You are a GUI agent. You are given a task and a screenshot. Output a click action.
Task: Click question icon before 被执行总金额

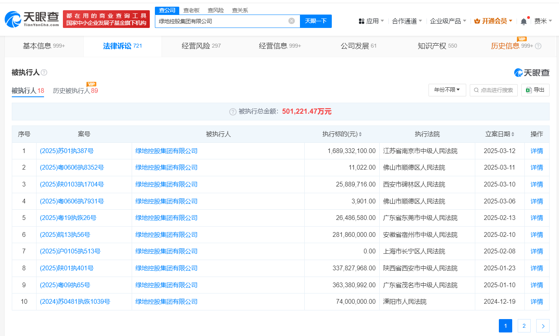click(233, 112)
